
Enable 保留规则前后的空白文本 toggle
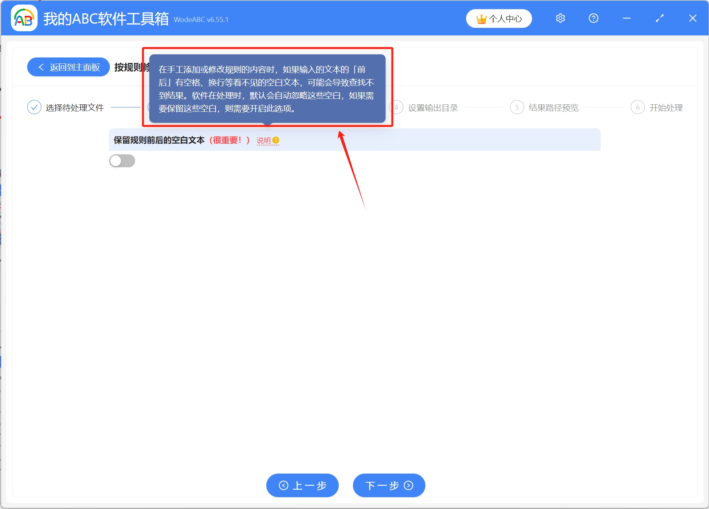122,161
